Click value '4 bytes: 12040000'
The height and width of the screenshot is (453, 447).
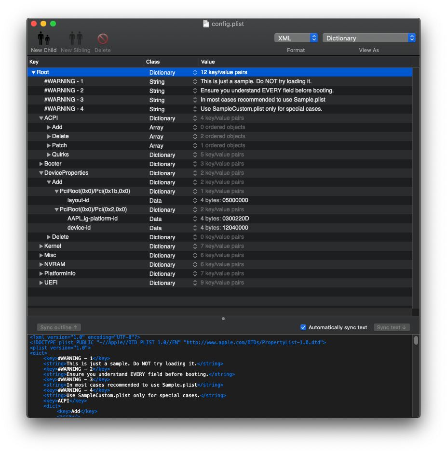[x=224, y=228]
